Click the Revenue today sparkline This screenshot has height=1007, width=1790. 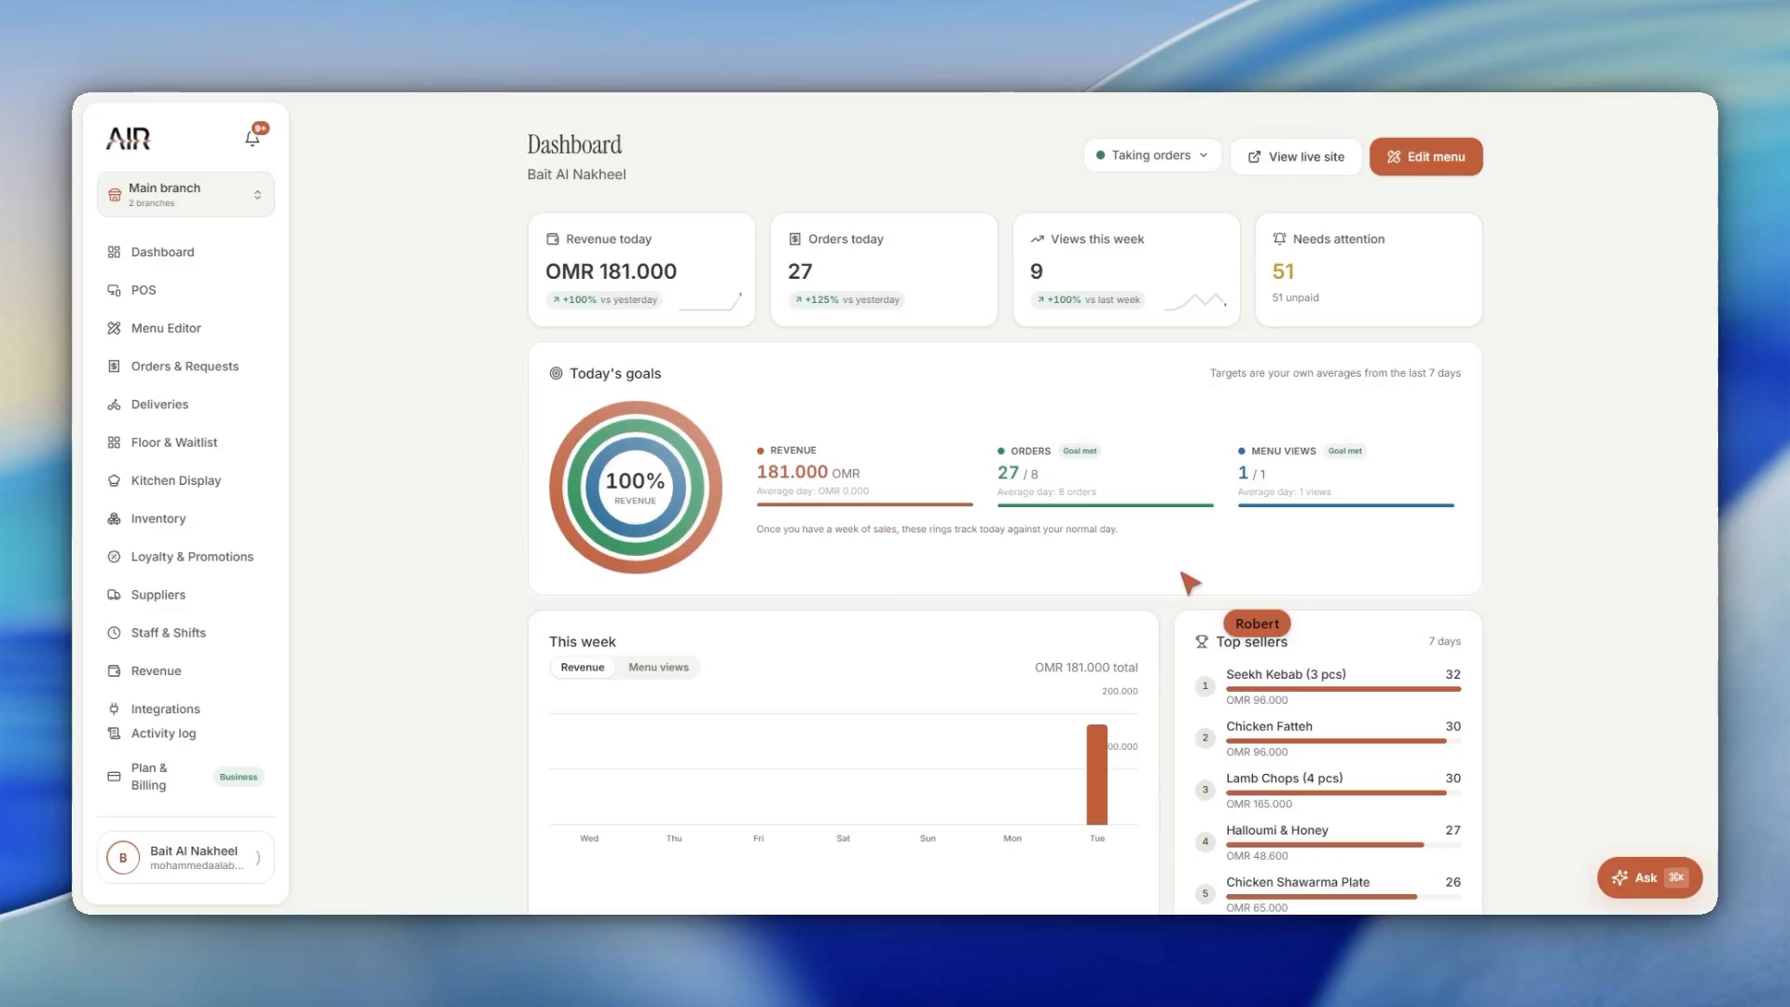point(710,301)
